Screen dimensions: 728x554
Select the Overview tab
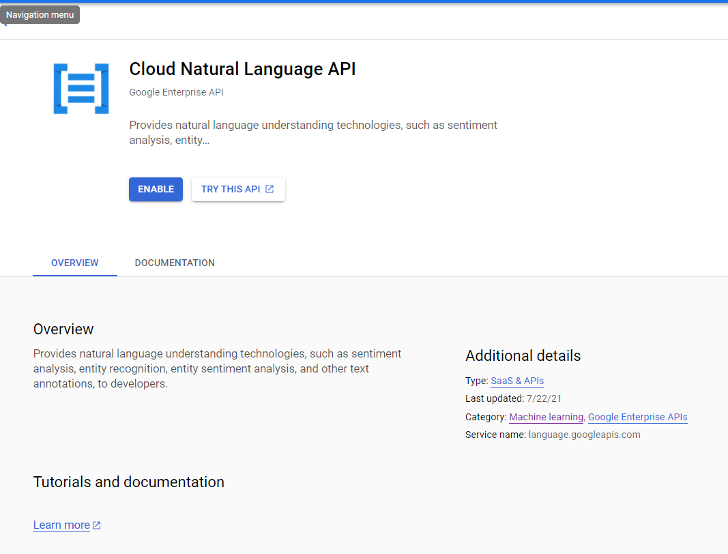[74, 263]
